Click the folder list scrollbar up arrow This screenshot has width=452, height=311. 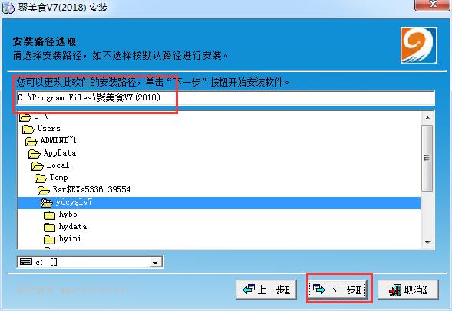tap(427, 118)
